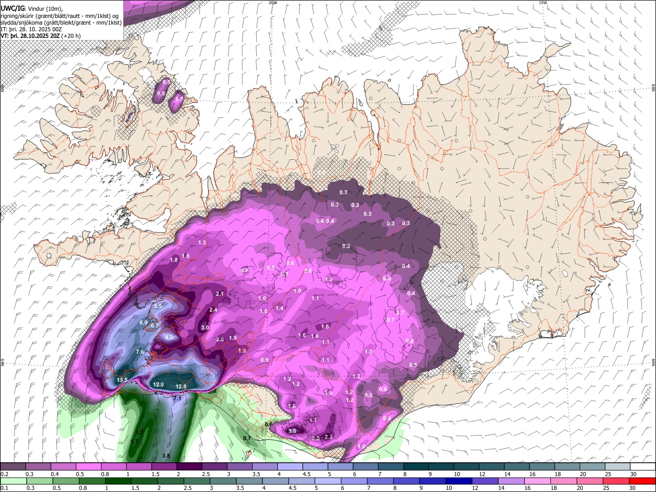Click the 2.3 precipitation value on map
Viewport: 656px width, 492px height.
[329, 437]
